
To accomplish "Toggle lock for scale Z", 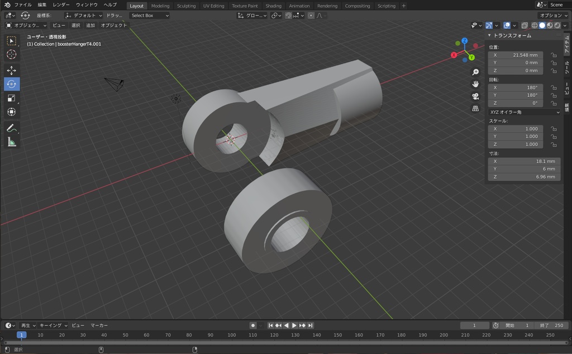I will click(x=554, y=144).
